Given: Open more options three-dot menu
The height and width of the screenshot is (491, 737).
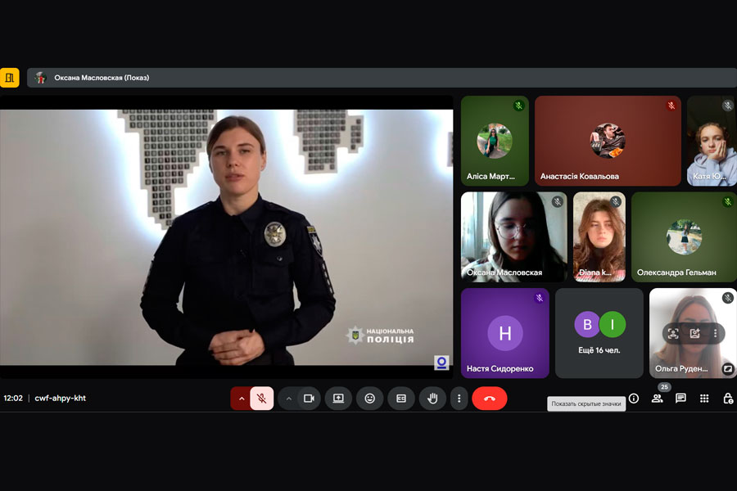Looking at the screenshot, I should point(459,399).
